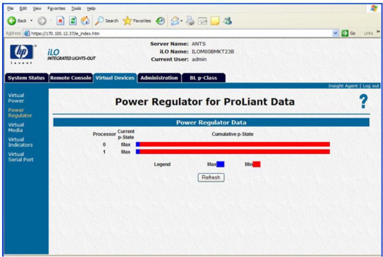Open the Tools menu
The height and width of the screenshot is (257, 383).
[x=76, y=8]
